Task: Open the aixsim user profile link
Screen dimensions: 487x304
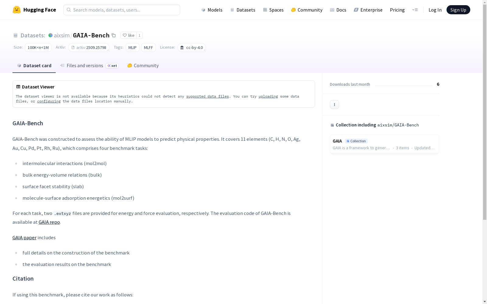Action: (62, 35)
